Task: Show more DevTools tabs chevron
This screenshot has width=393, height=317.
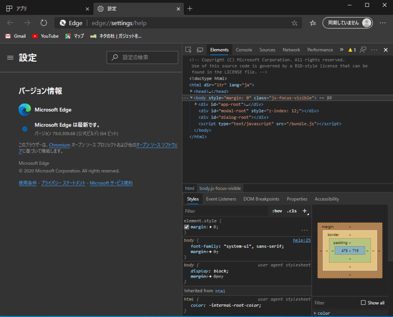Action: tap(341, 49)
